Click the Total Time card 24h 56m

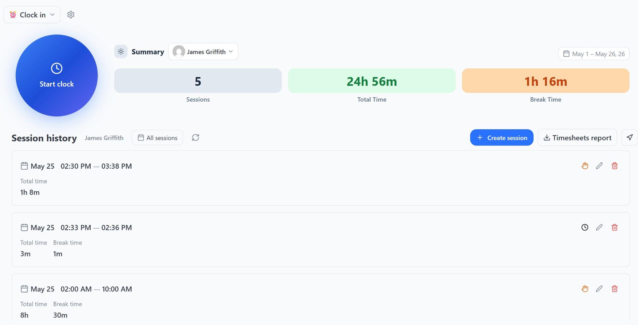pyautogui.click(x=372, y=81)
